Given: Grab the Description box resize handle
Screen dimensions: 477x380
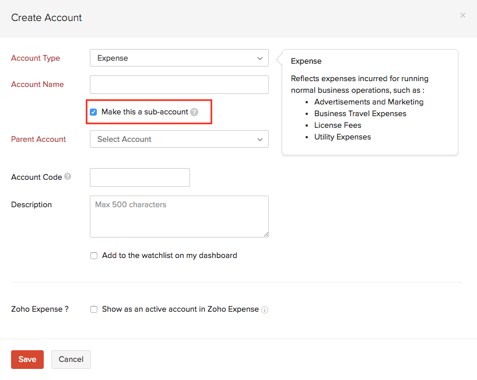Looking at the screenshot, I should tap(266, 235).
